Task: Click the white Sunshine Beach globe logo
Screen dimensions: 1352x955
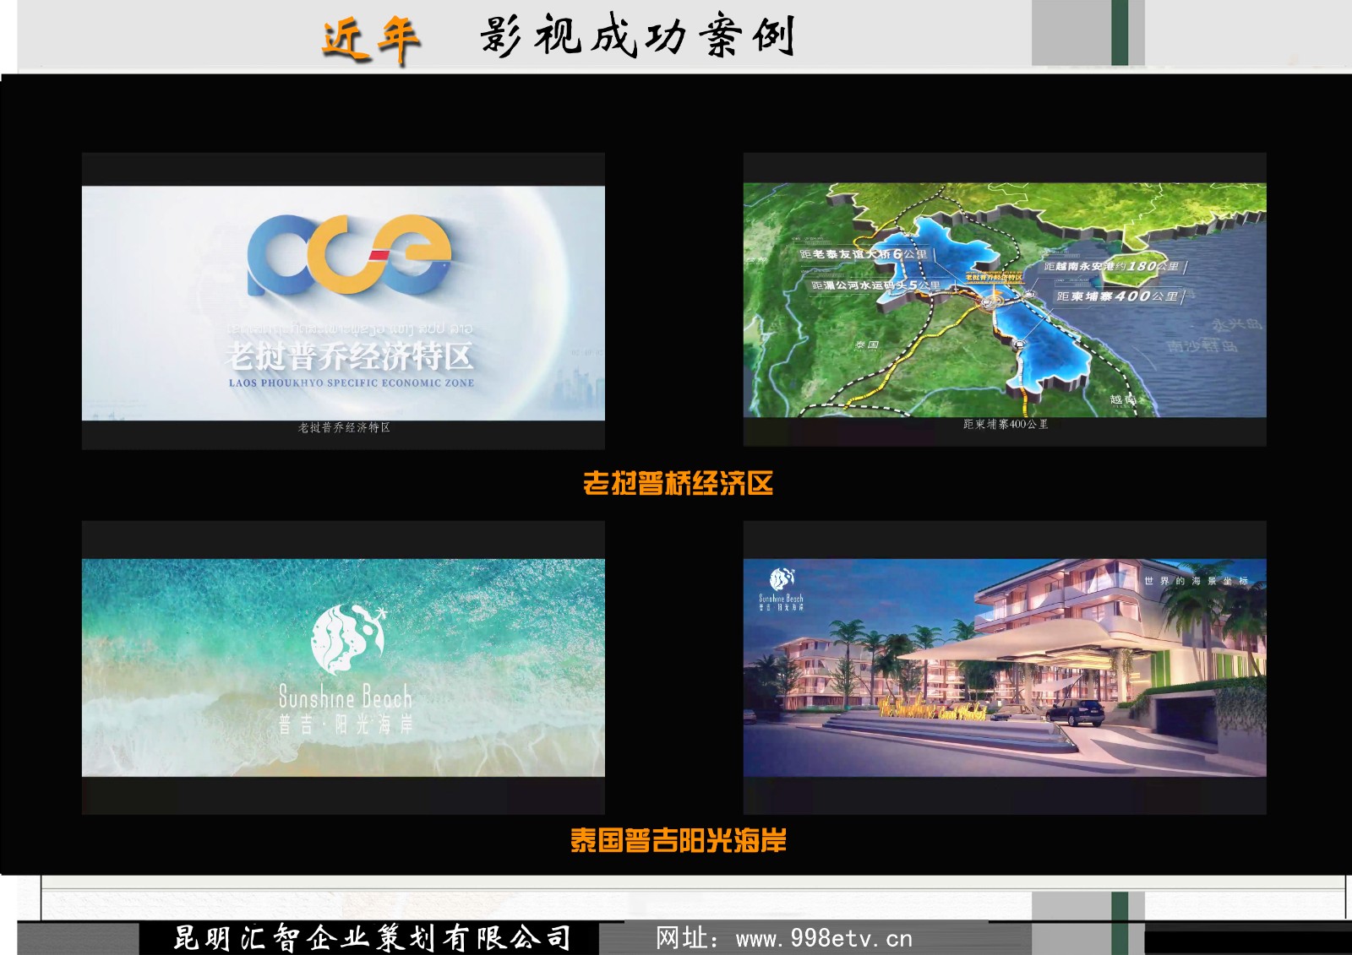Action: coord(347,639)
